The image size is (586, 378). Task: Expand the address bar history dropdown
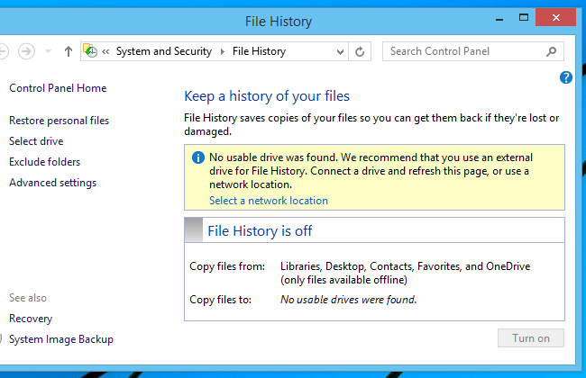coord(341,52)
